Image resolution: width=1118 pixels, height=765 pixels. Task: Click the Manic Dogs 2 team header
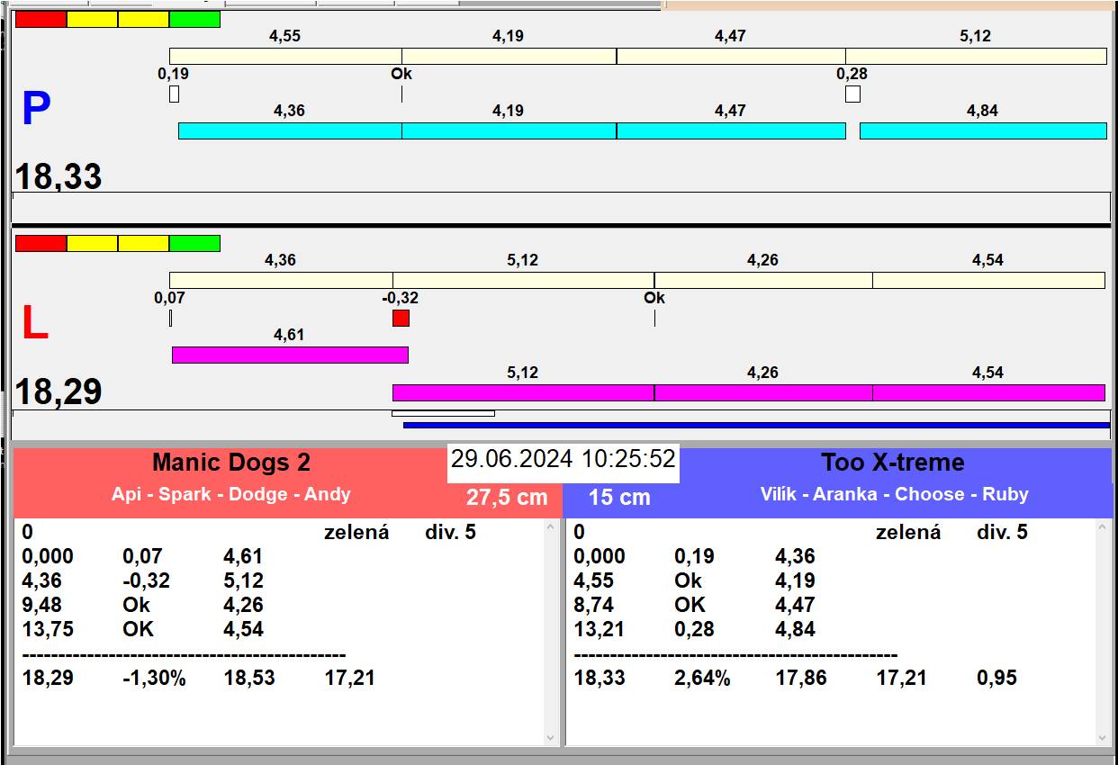pyautogui.click(x=231, y=463)
